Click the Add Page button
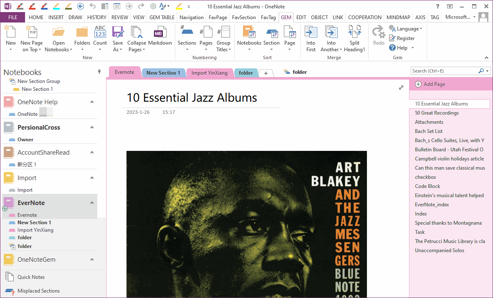Screen dimensions: 493x298 click(x=430, y=84)
